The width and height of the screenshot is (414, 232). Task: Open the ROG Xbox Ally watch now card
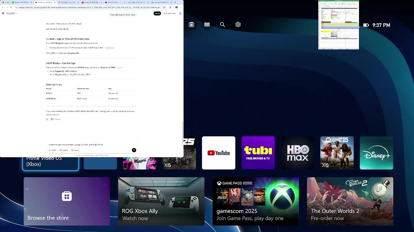(161, 201)
